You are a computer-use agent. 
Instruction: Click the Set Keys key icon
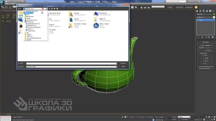coord(169,118)
